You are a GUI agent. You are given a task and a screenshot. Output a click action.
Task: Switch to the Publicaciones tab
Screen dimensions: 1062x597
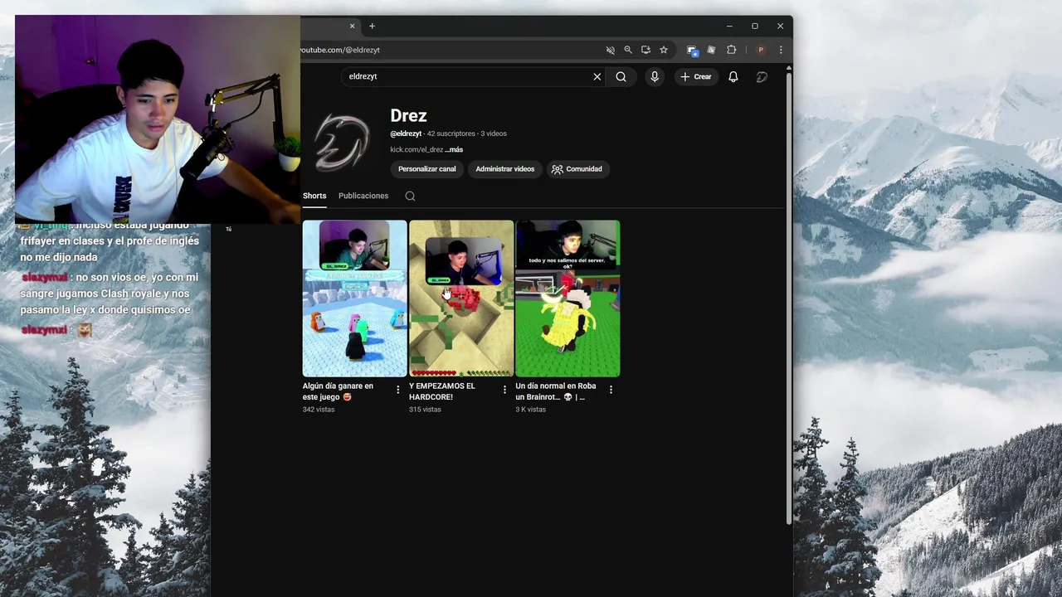click(x=363, y=196)
